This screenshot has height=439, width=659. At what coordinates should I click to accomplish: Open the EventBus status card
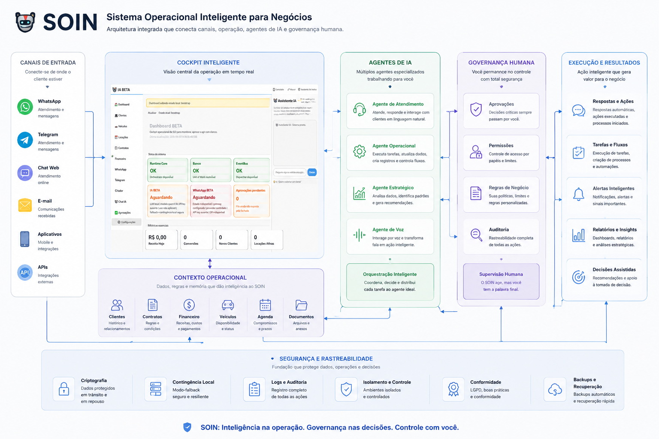[x=252, y=170]
